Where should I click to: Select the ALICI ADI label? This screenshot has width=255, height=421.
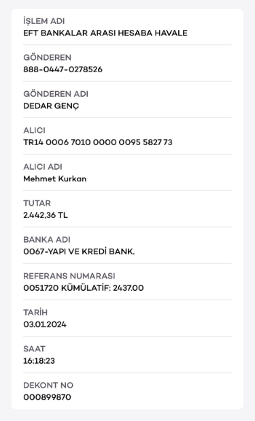coord(43,167)
